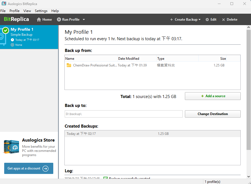The image size is (251, 184).
Task: Sort by Type column header
Action: (x=177, y=59)
